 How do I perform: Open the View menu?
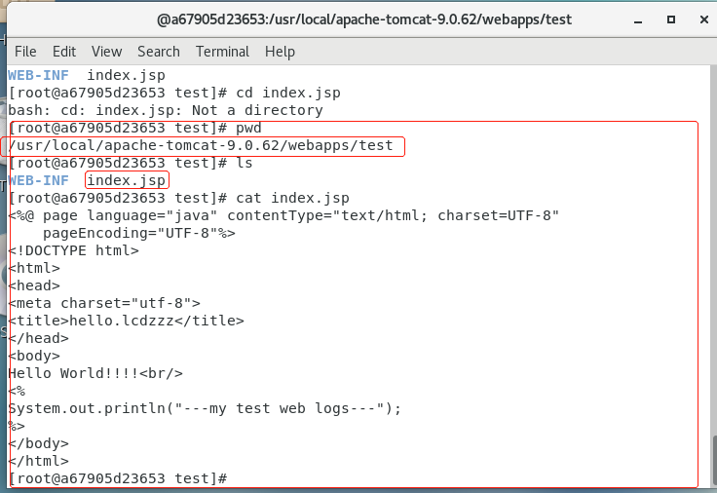tap(106, 52)
